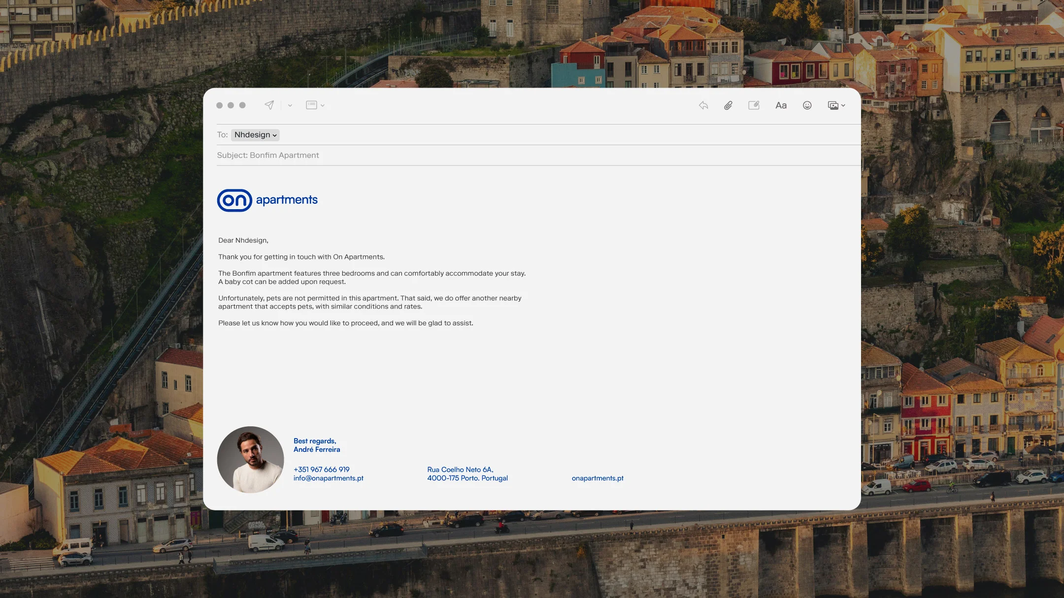Click the Subject: Bonfim Apartment field

click(x=284, y=155)
